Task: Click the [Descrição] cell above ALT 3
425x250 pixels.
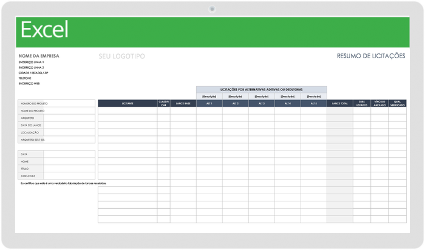Action: pos(262,96)
